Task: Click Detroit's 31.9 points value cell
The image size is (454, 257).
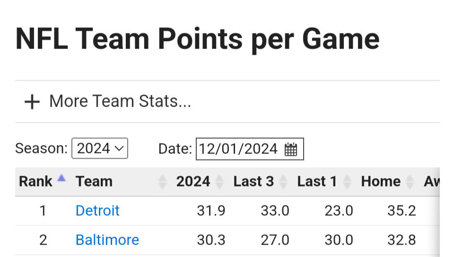Action: tap(211, 211)
